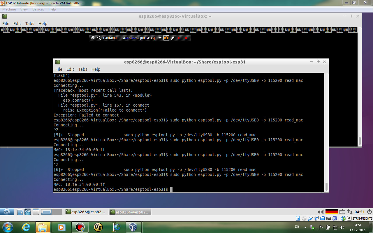Click the Windows power plug tray icon
This screenshot has height=233, width=373.
pyautogui.click(x=328, y=227)
